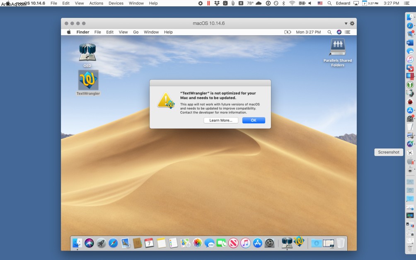Open the guest Go menu
Viewport: 416px width, 260px height.
click(x=136, y=32)
